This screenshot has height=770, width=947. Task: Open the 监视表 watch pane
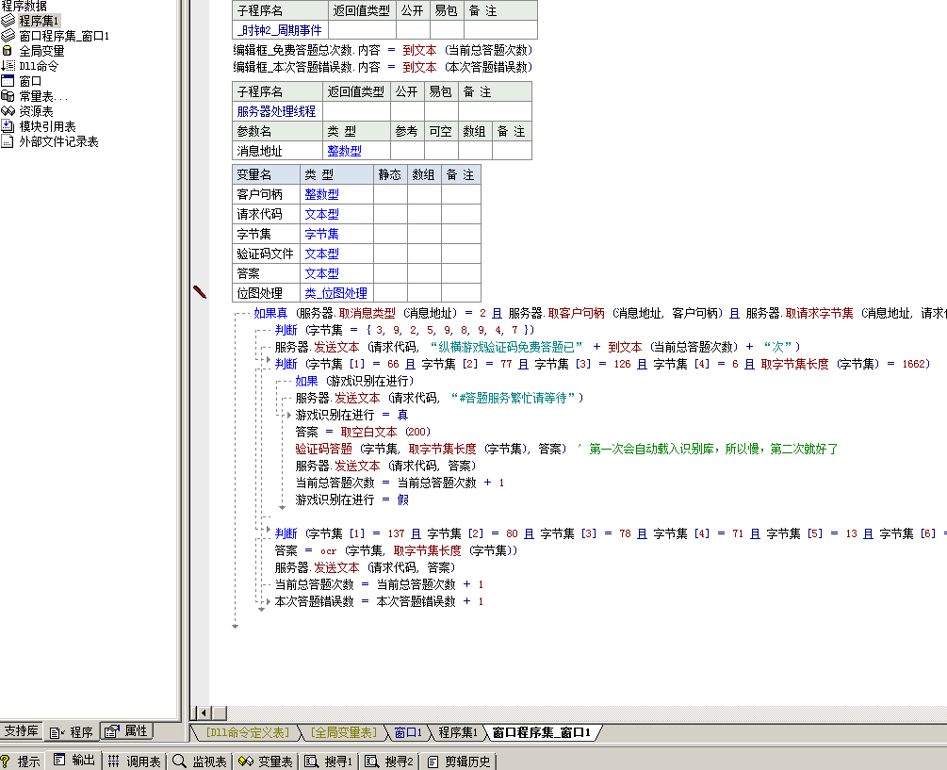200,761
